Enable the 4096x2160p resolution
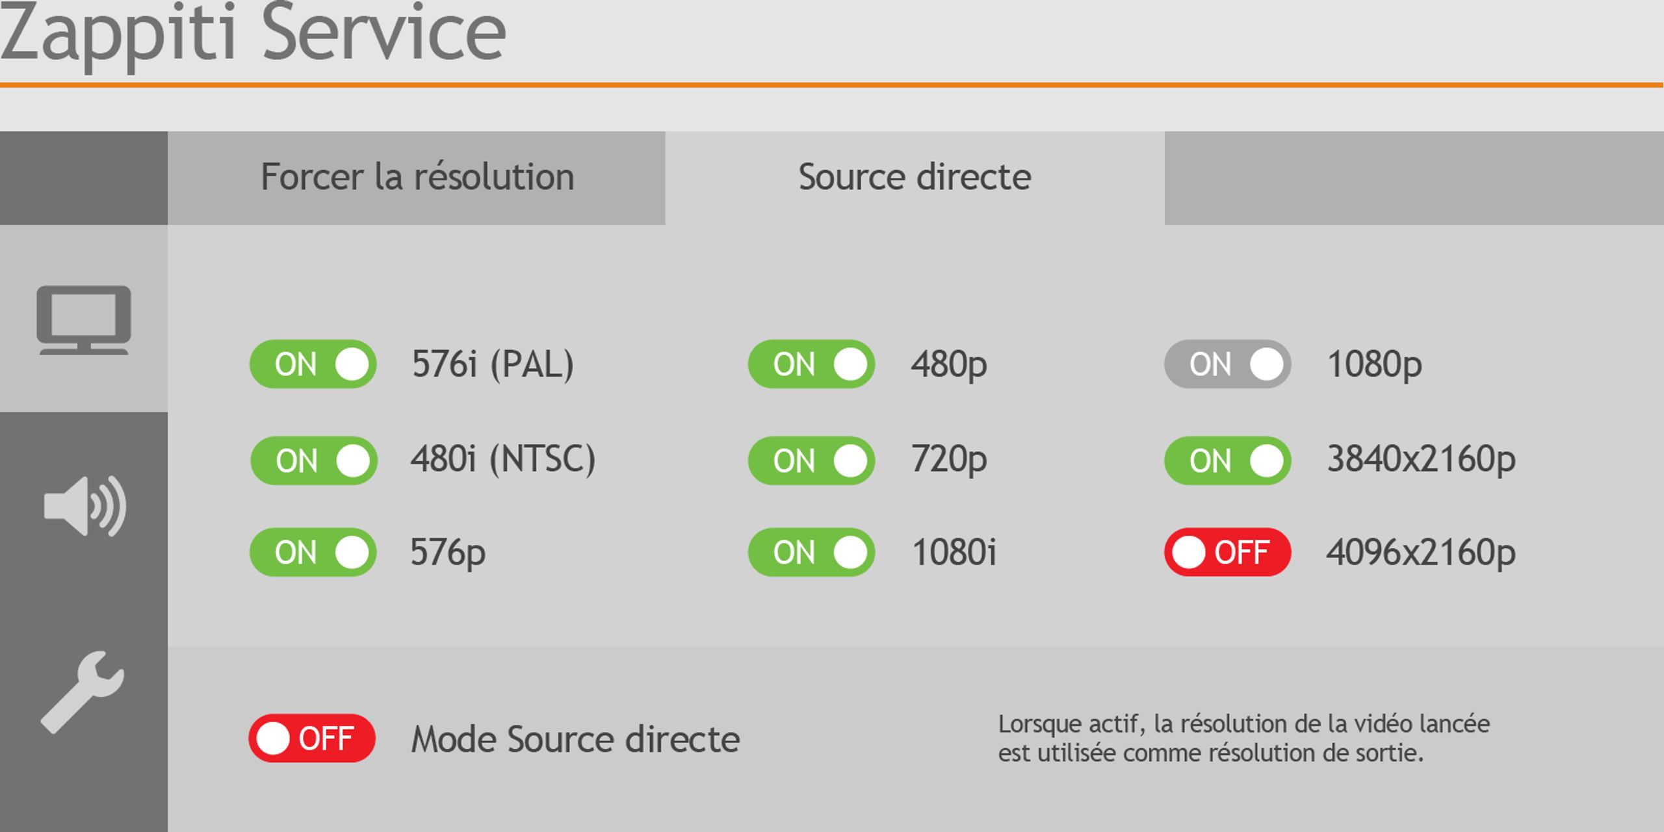This screenshot has width=1664, height=832. point(1227,552)
